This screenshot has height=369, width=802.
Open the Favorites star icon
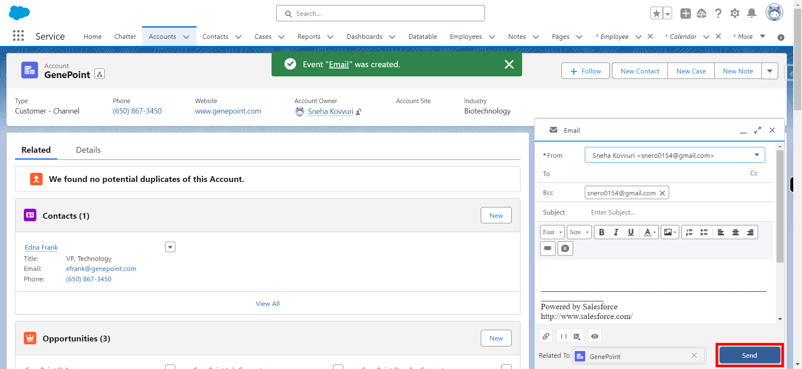tap(657, 13)
